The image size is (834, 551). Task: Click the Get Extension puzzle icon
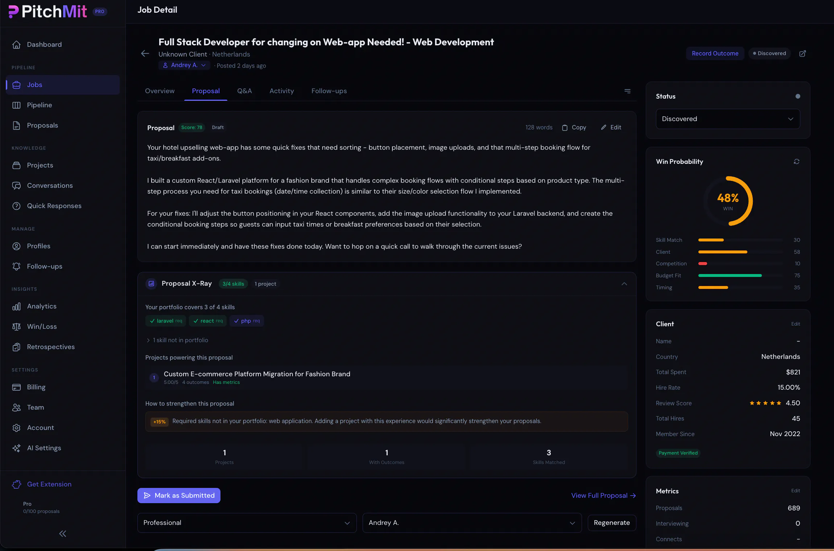pyautogui.click(x=16, y=484)
